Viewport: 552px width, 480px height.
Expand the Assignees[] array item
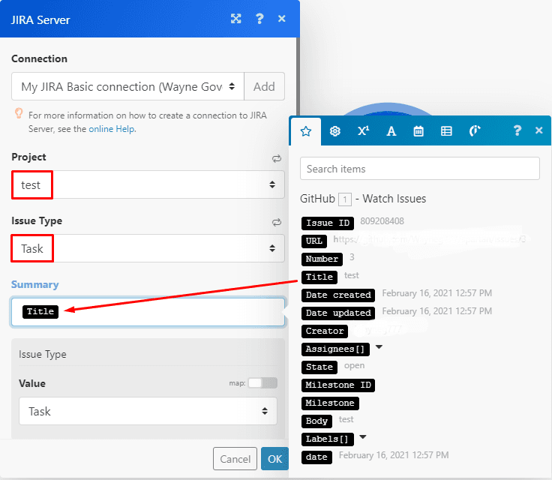point(379,348)
